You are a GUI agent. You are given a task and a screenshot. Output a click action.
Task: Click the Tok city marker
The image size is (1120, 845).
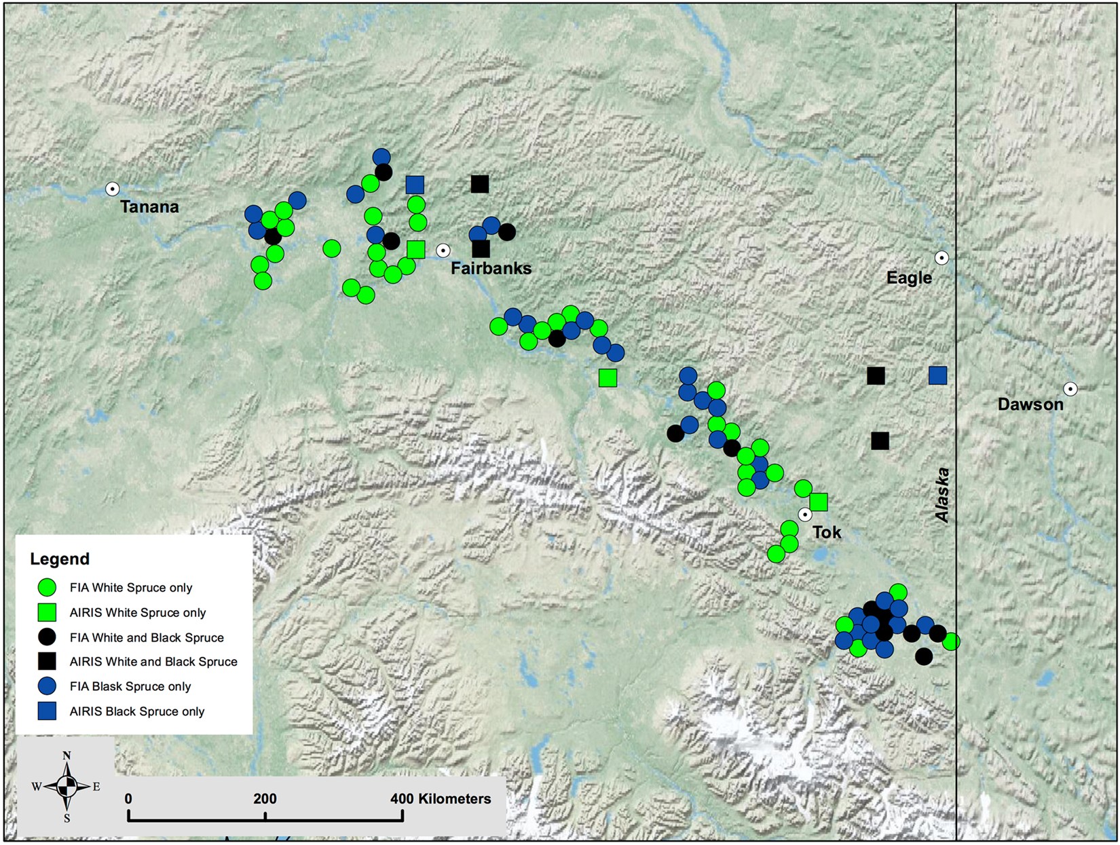pyautogui.click(x=805, y=514)
